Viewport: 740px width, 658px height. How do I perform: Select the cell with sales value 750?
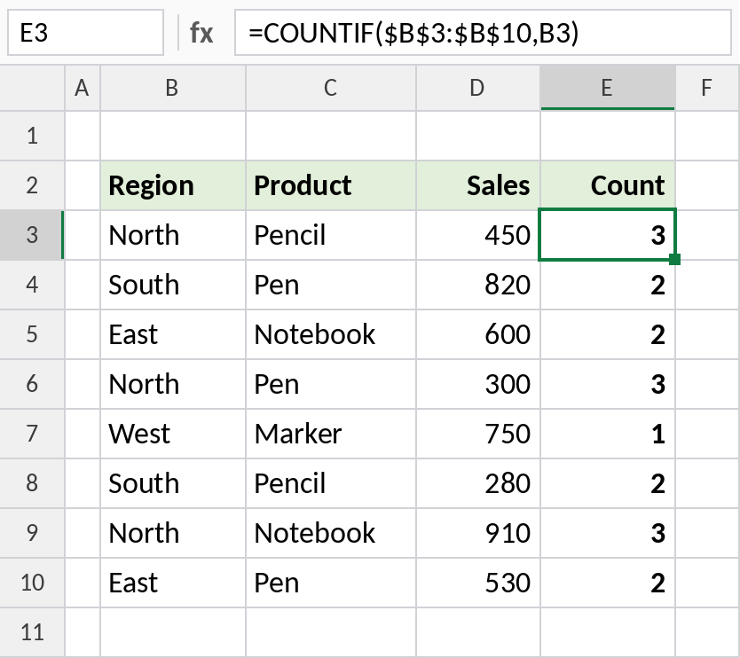click(x=478, y=434)
